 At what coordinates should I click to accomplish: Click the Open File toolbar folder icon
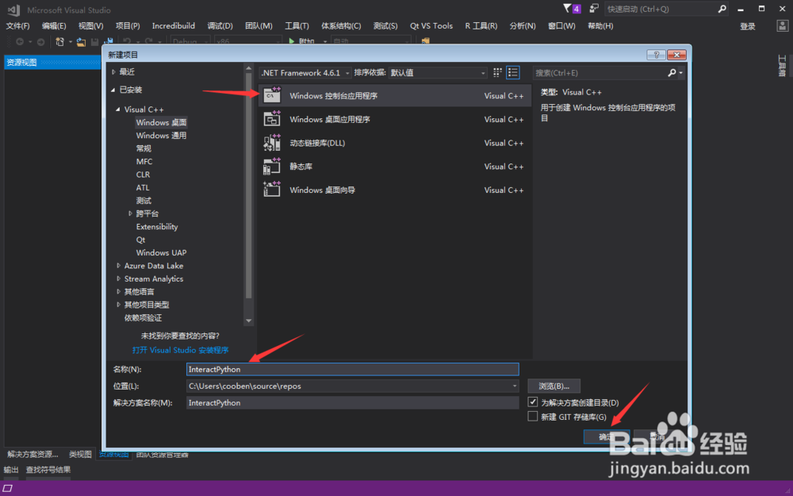coord(81,41)
